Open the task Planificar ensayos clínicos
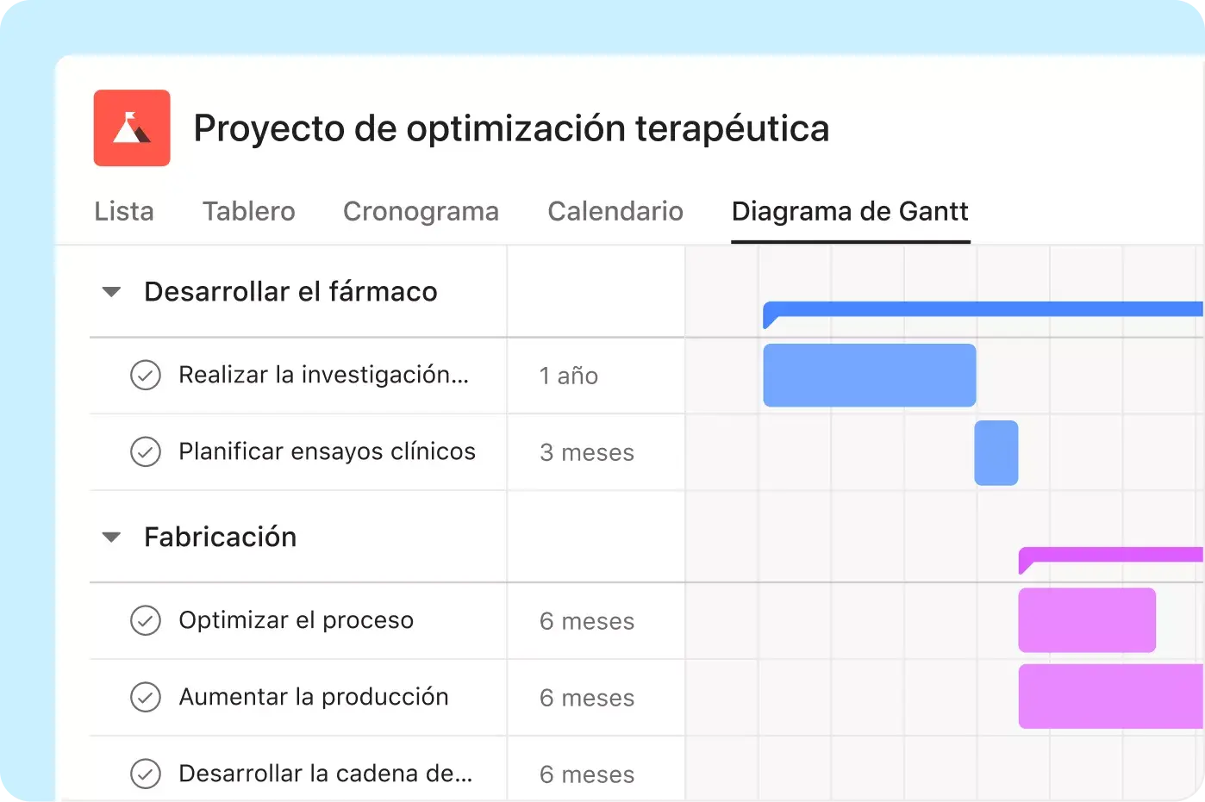 [x=327, y=451]
